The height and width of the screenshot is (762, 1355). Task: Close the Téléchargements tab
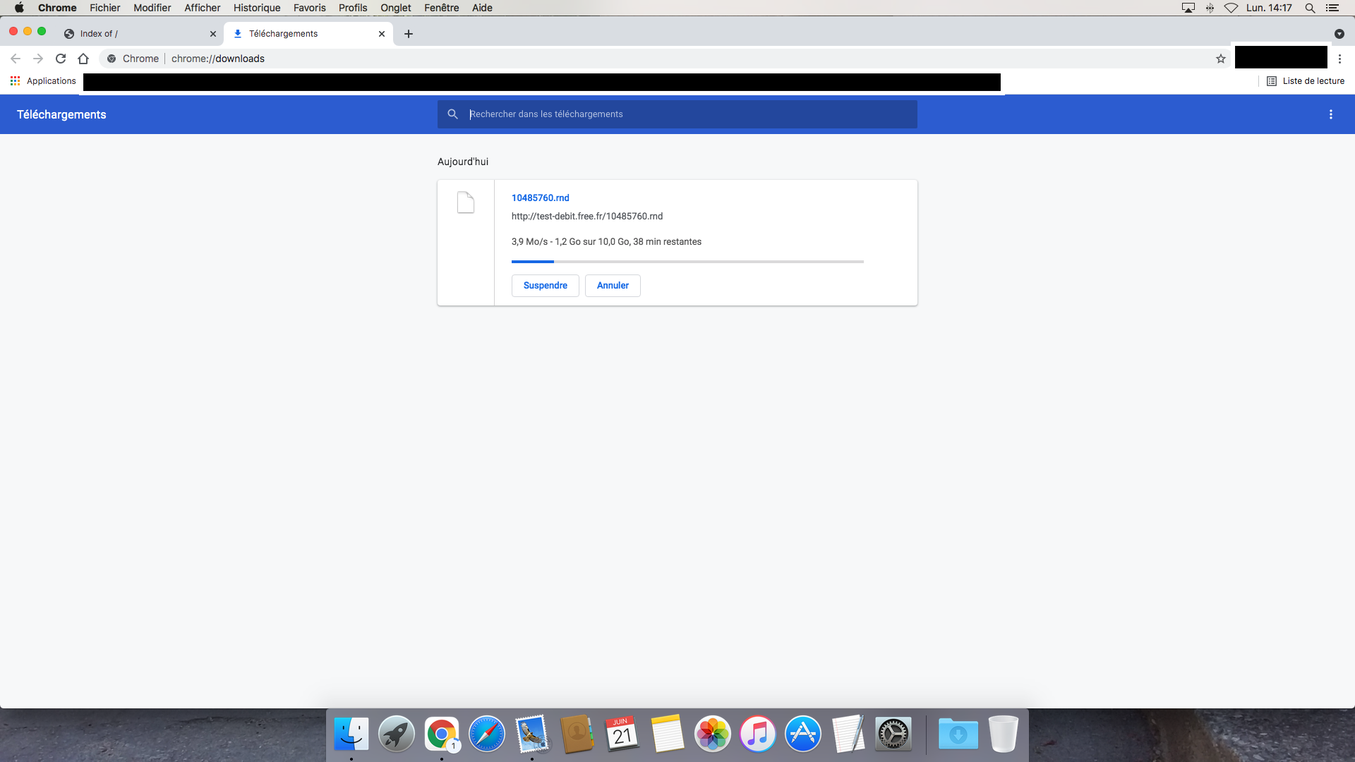(382, 34)
